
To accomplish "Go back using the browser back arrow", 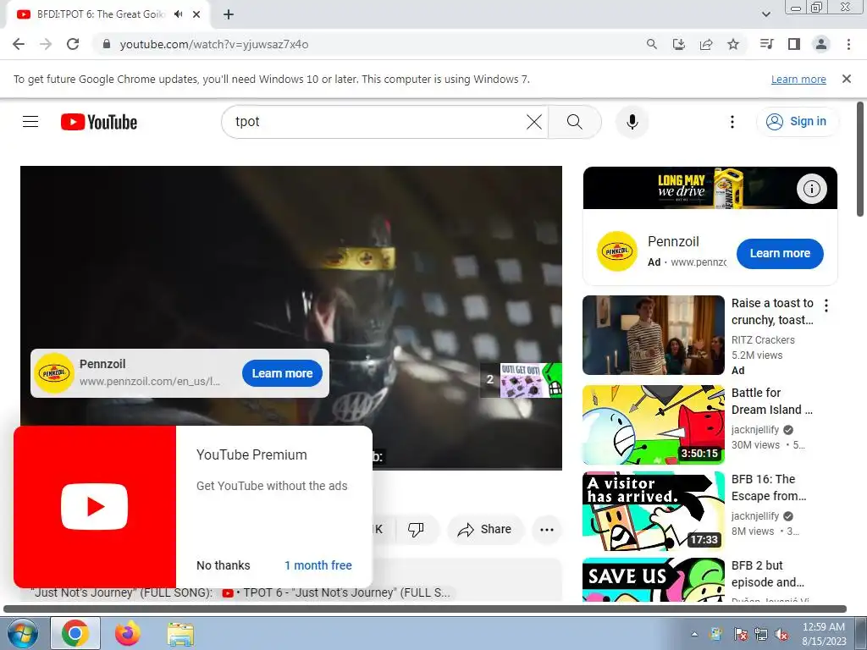I will coord(19,44).
